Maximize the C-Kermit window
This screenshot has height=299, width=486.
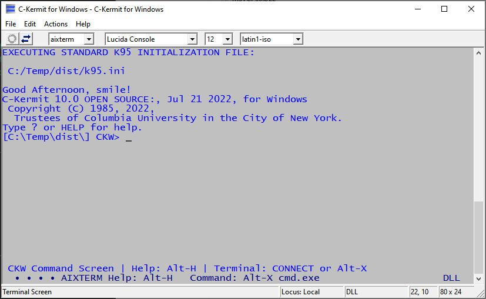click(444, 9)
